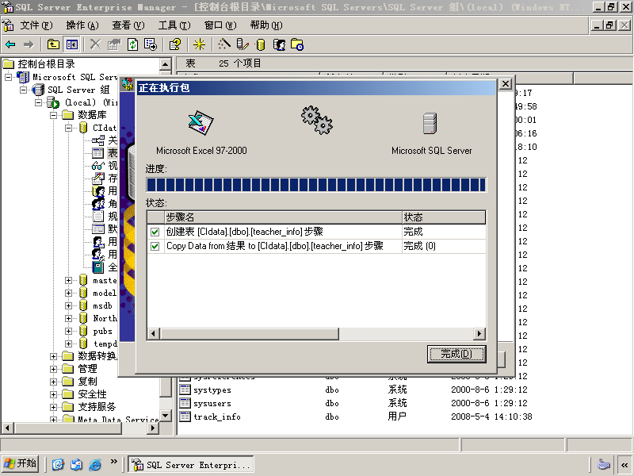Click the SQL Server Enterprise Manager taskbar button
The image size is (634, 476).
tap(191, 465)
